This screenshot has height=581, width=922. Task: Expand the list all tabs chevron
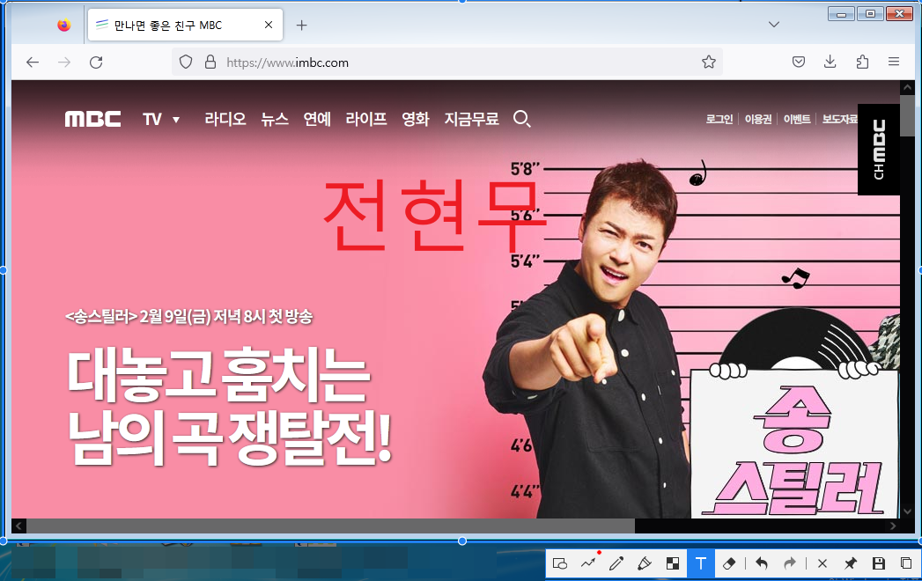click(x=774, y=25)
